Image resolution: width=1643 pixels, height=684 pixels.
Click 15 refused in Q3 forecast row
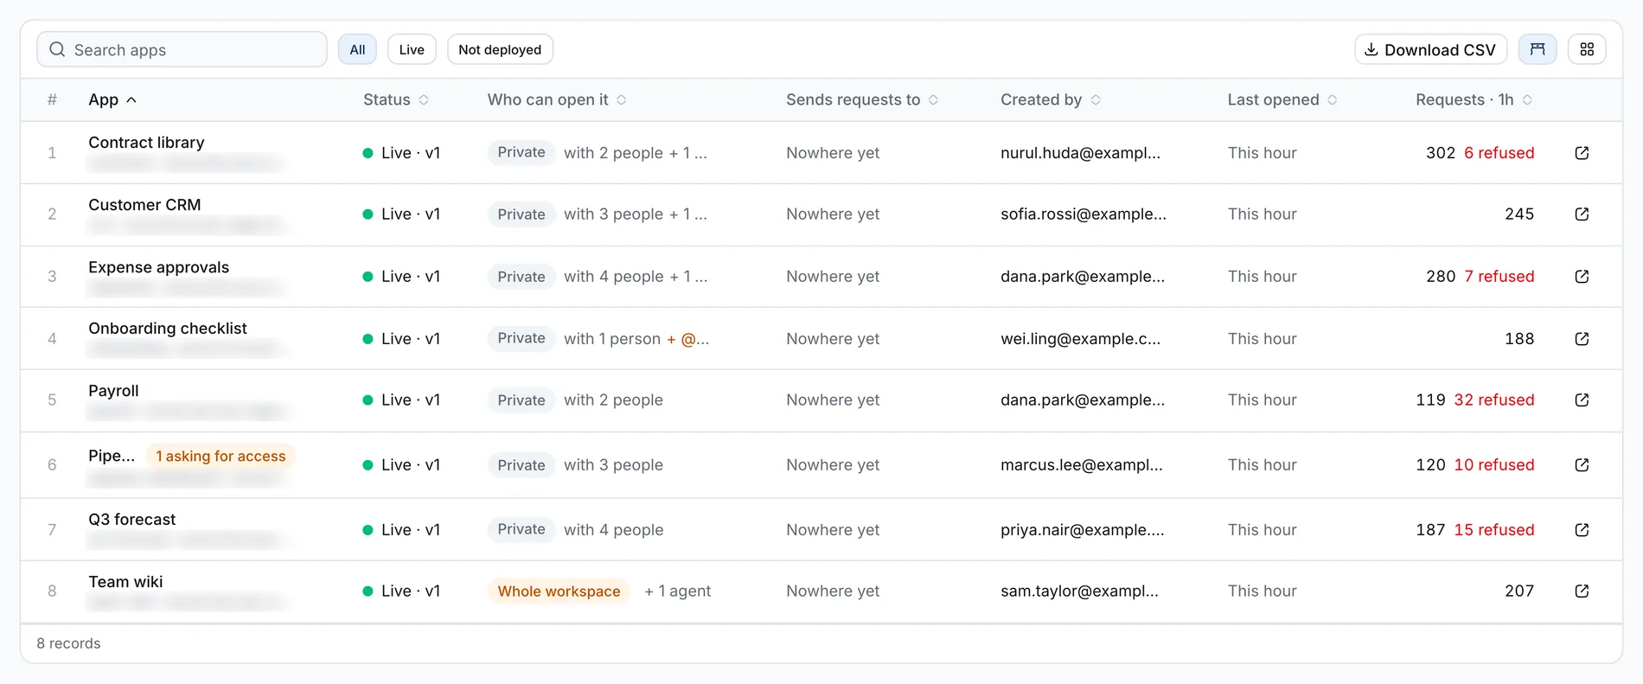[x=1494, y=530]
